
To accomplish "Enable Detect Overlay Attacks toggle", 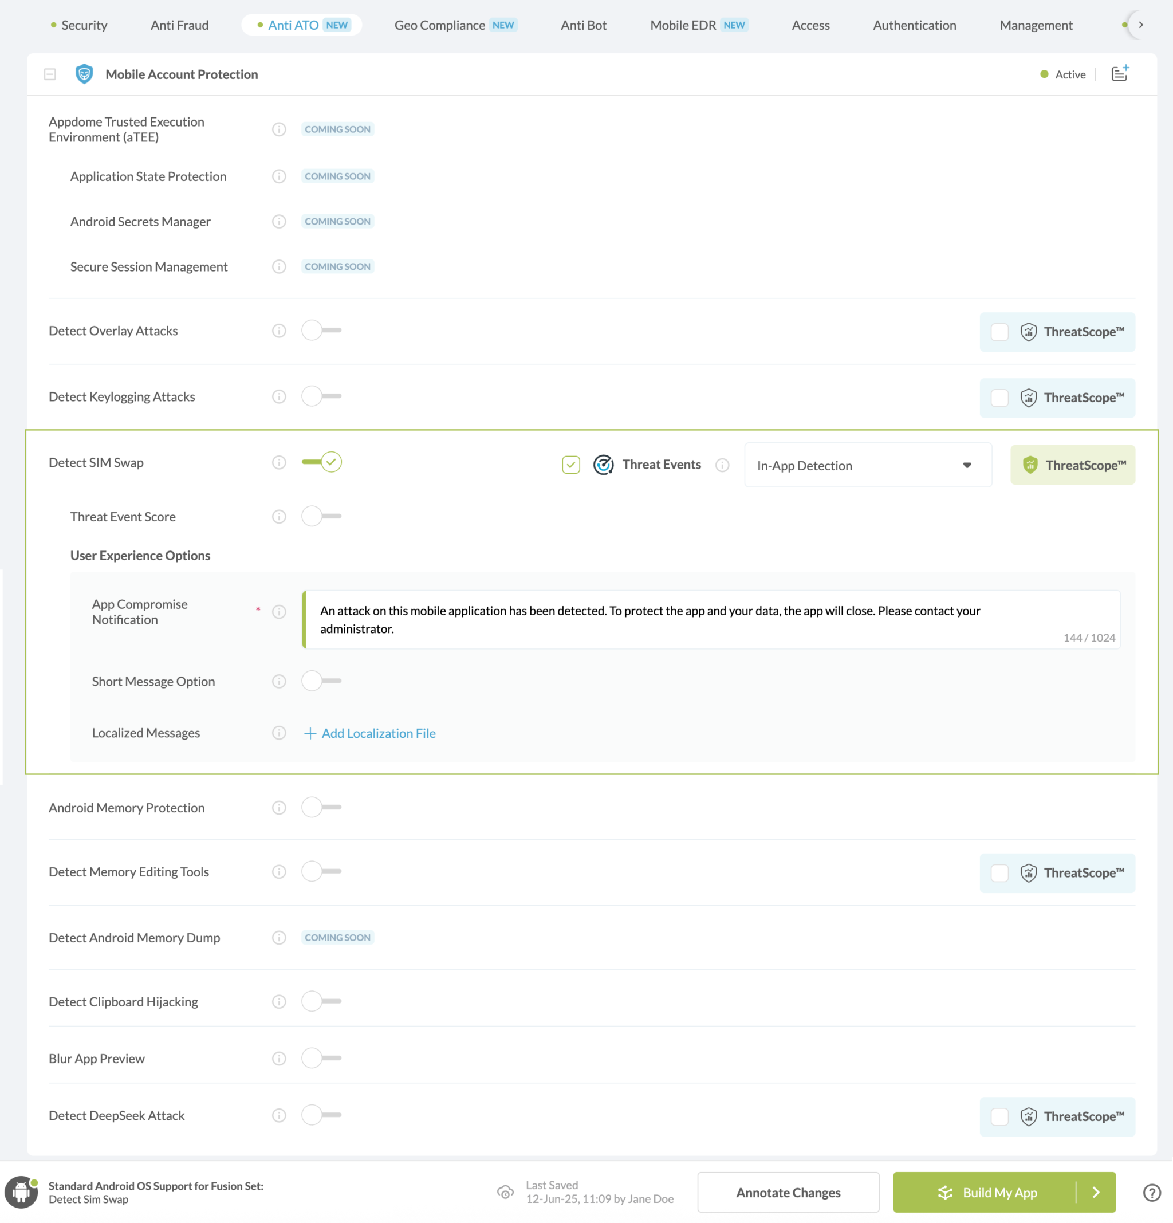I will [321, 330].
